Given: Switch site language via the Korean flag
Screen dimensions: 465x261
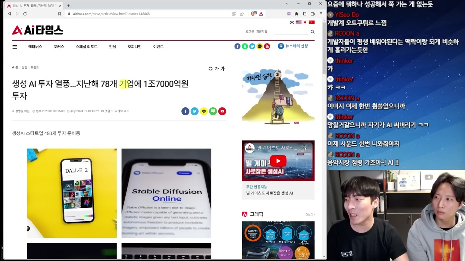Looking at the screenshot, I should [292, 22].
